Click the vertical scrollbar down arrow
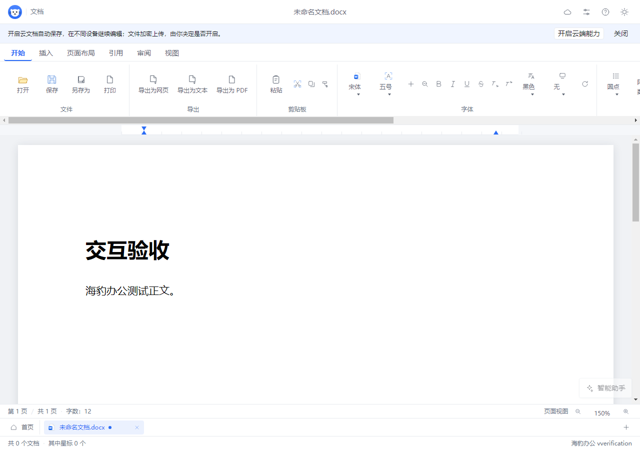Viewport: 640px width, 450px height. click(636, 399)
